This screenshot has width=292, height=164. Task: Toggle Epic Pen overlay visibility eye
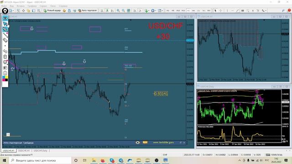tap(5, 18)
